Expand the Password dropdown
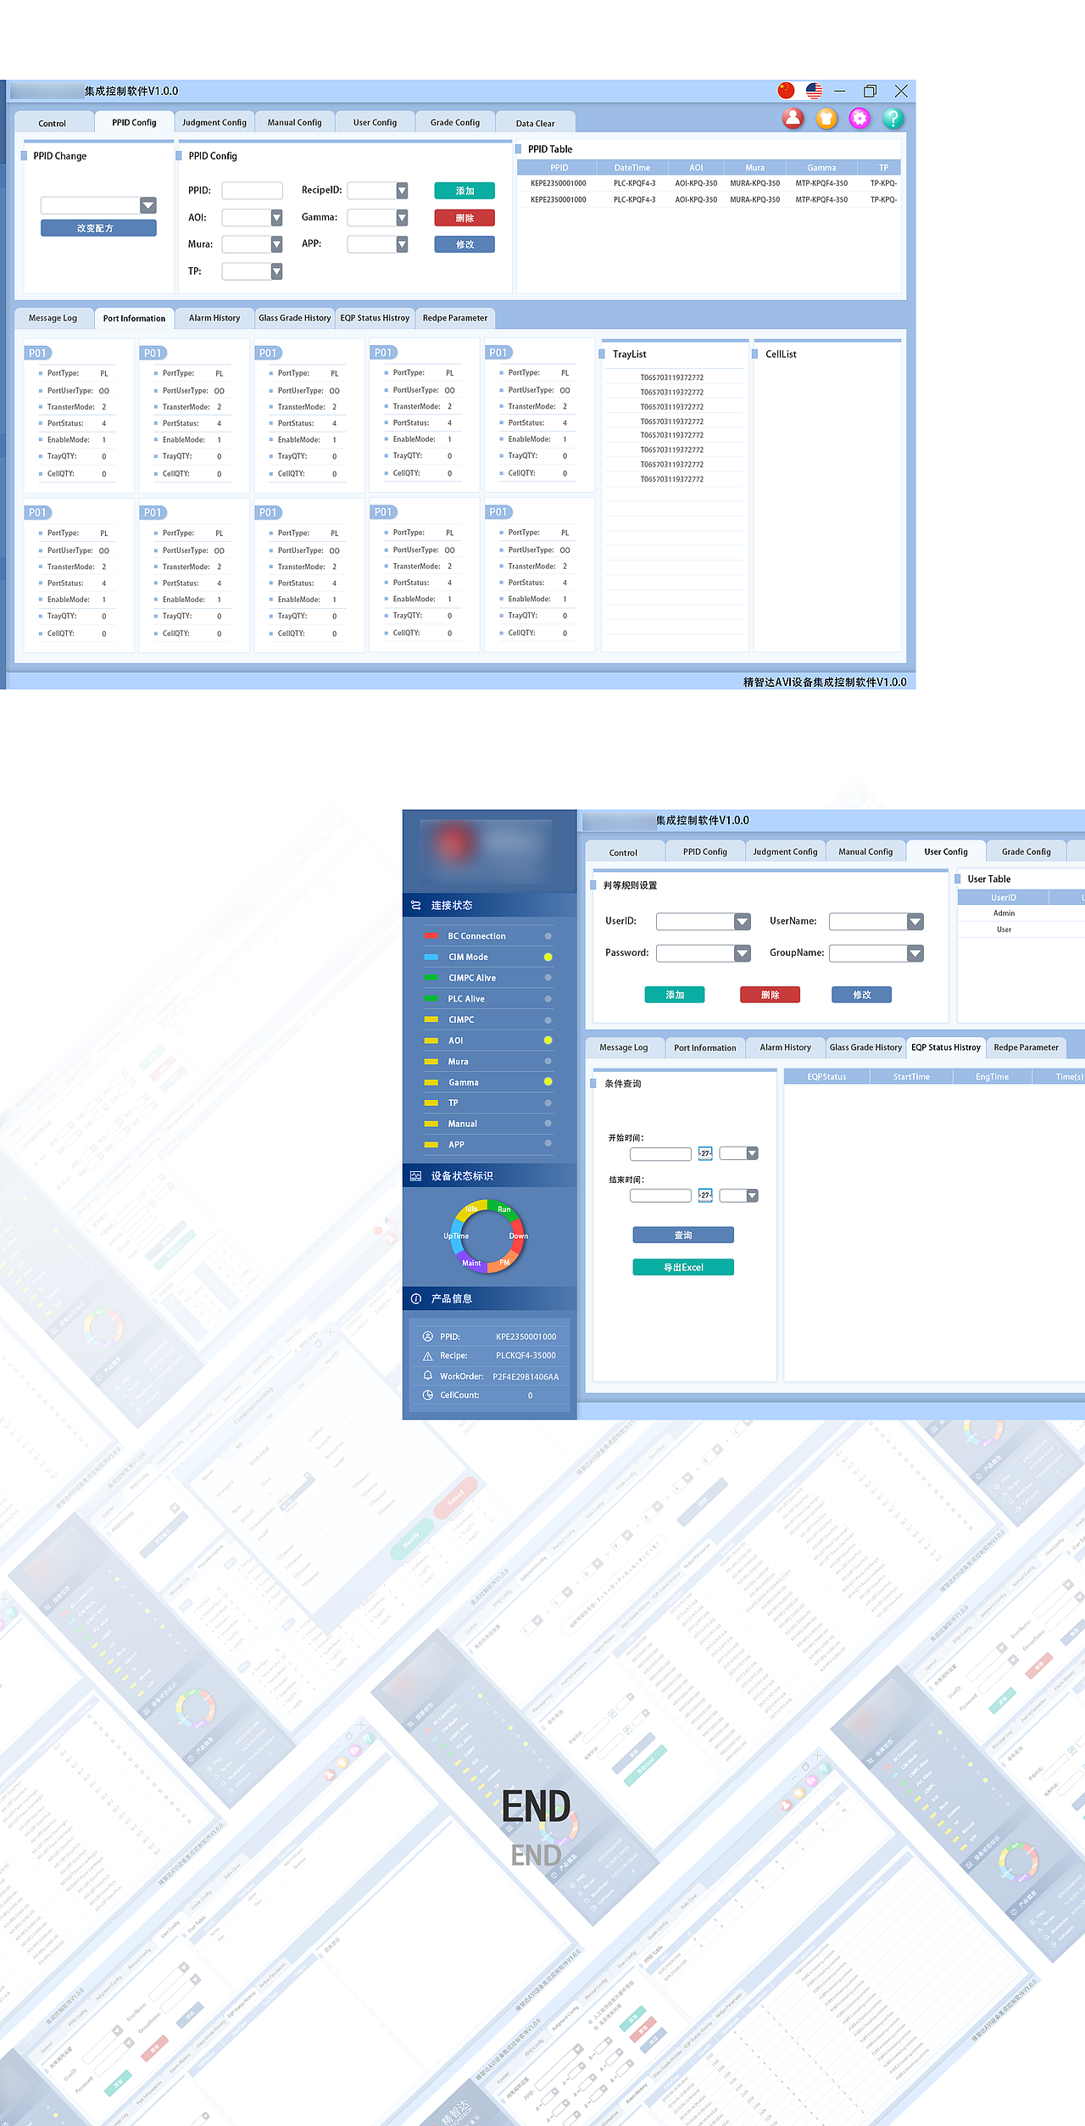The height and width of the screenshot is (2126, 1085). 743,954
